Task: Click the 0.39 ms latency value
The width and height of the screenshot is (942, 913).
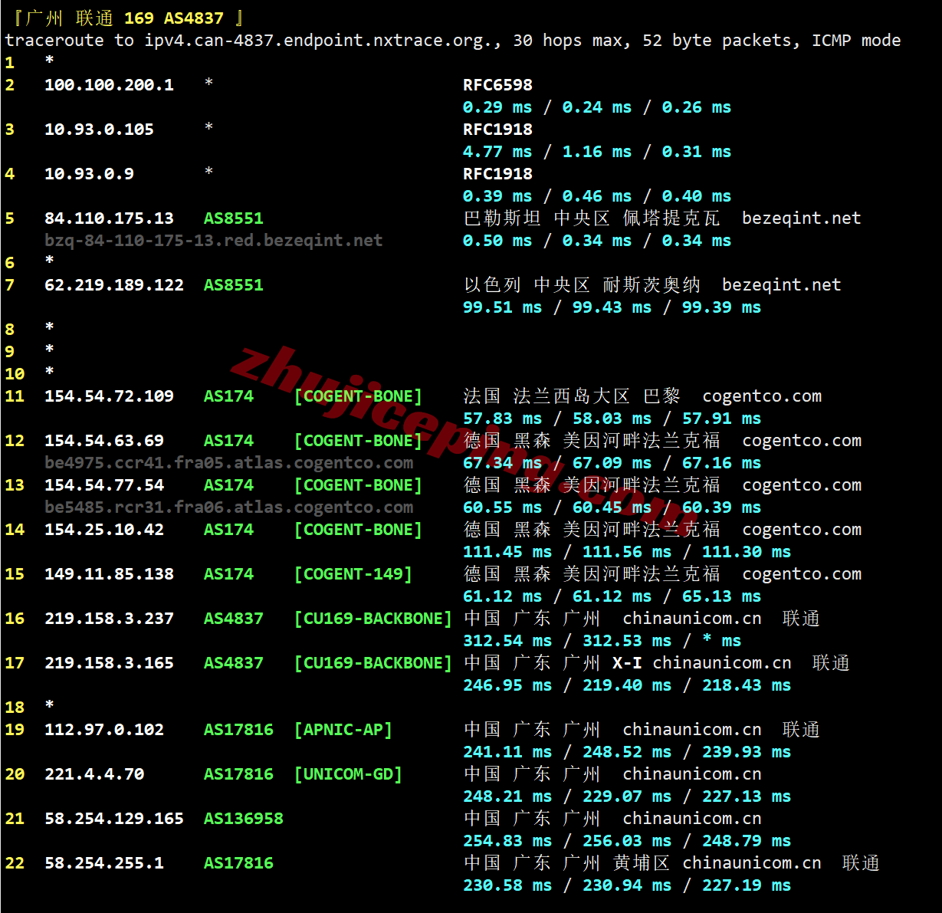Action: pyautogui.click(x=497, y=196)
